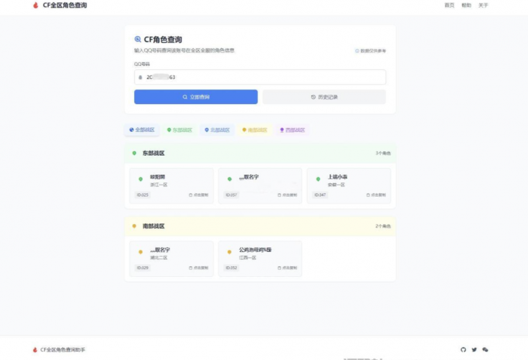Click the character name on the 江西一区 card
The image size is (528, 360).
click(255, 250)
